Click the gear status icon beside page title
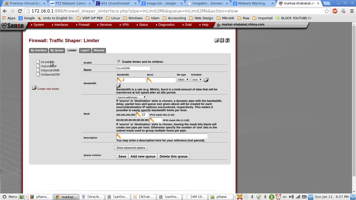This screenshot has width=356, height=200. [x=222, y=40]
